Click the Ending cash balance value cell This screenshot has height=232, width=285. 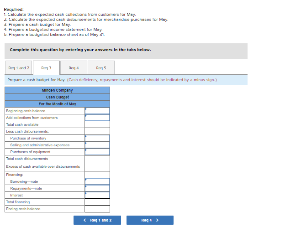[x=97, y=209]
